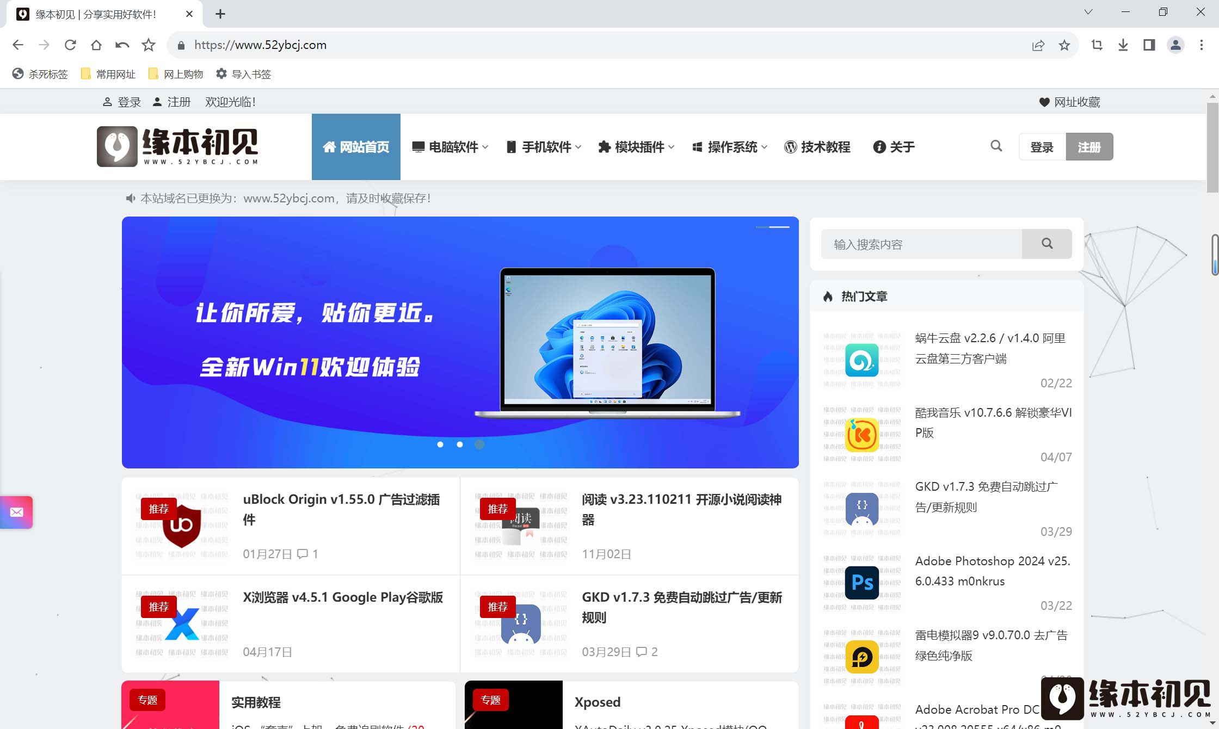Bookmark this page with the address bar star
The width and height of the screenshot is (1219, 729).
pyautogui.click(x=1064, y=45)
